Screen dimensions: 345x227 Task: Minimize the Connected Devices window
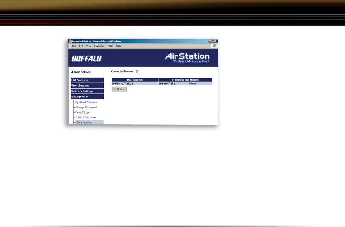[210, 41]
